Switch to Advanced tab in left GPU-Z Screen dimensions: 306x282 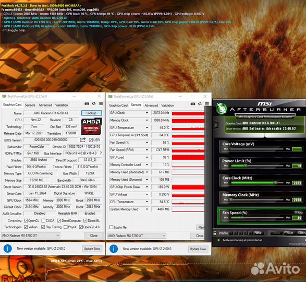pos(45,105)
